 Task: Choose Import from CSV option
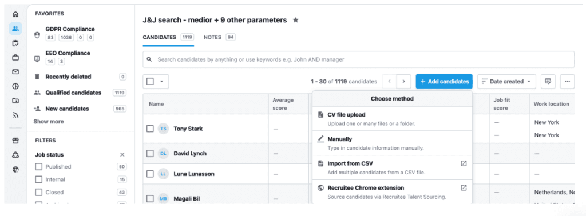392,167
